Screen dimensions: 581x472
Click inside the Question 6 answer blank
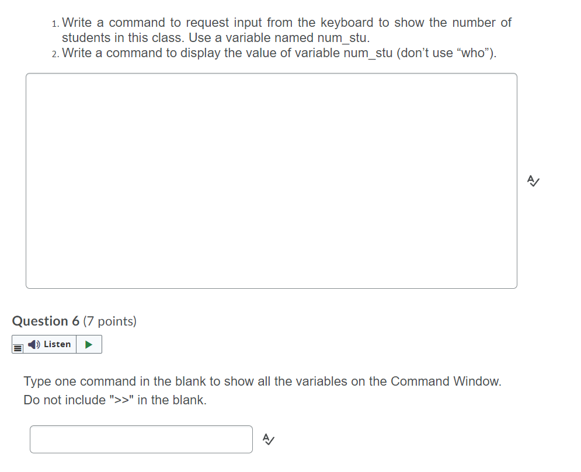(x=140, y=439)
